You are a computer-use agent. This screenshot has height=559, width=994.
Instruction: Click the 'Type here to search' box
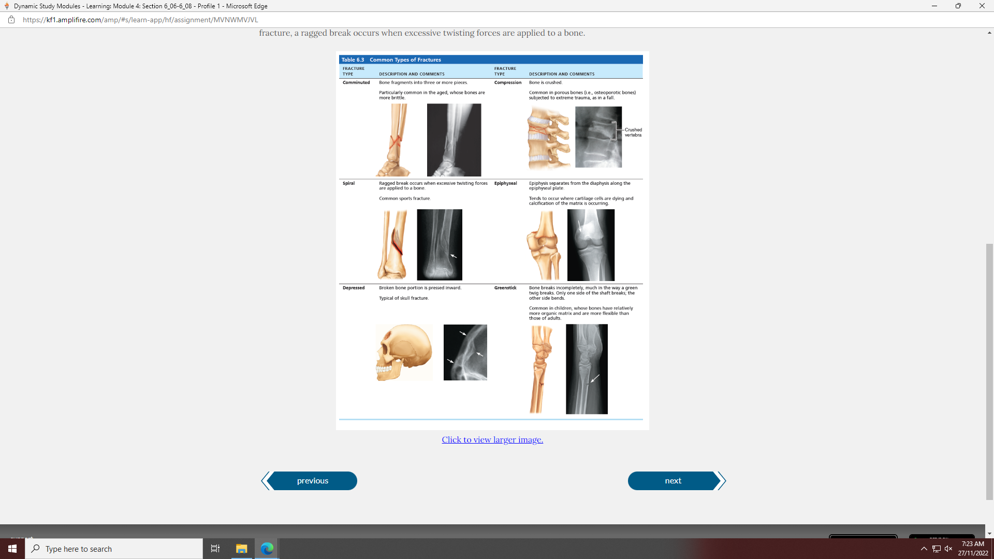114,549
